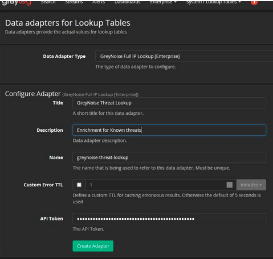This screenshot has height=259, width=273.
Task: Click the page subtitle about actual values
Action: (66, 32)
